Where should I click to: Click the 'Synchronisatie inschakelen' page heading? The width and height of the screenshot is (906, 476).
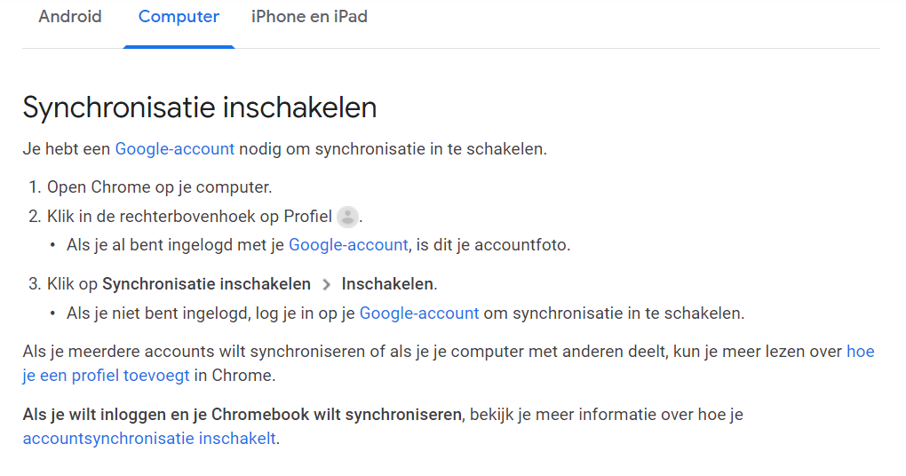coord(200,107)
